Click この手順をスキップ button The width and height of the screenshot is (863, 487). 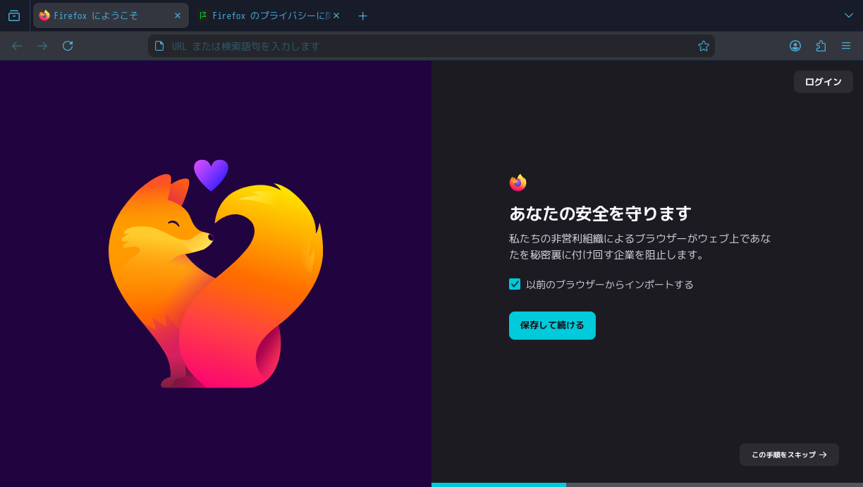[x=789, y=455]
